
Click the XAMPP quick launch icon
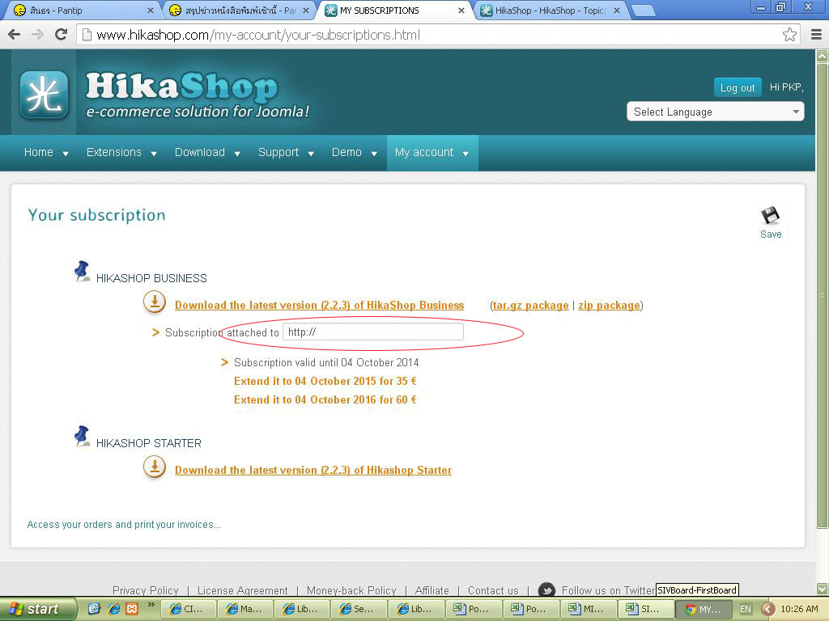pos(132,609)
